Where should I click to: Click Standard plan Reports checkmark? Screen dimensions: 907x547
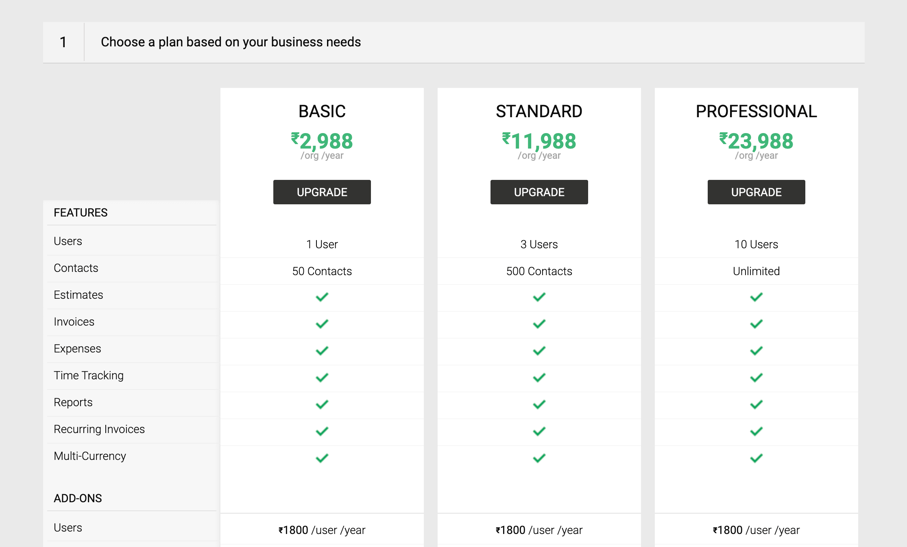coord(539,405)
